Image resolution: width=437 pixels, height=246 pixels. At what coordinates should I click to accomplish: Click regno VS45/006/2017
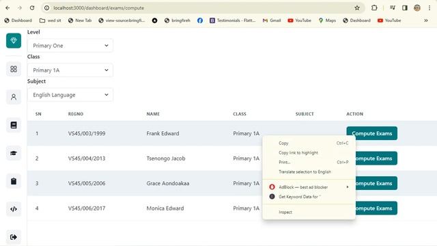pos(87,208)
